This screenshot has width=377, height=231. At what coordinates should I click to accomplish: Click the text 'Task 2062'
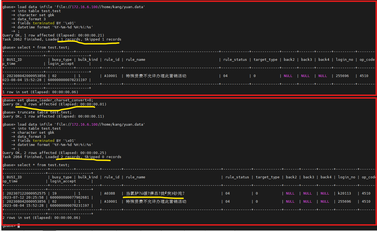(x=12, y=39)
